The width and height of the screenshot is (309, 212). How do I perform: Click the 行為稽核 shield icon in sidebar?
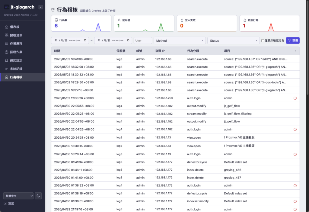point(7,77)
